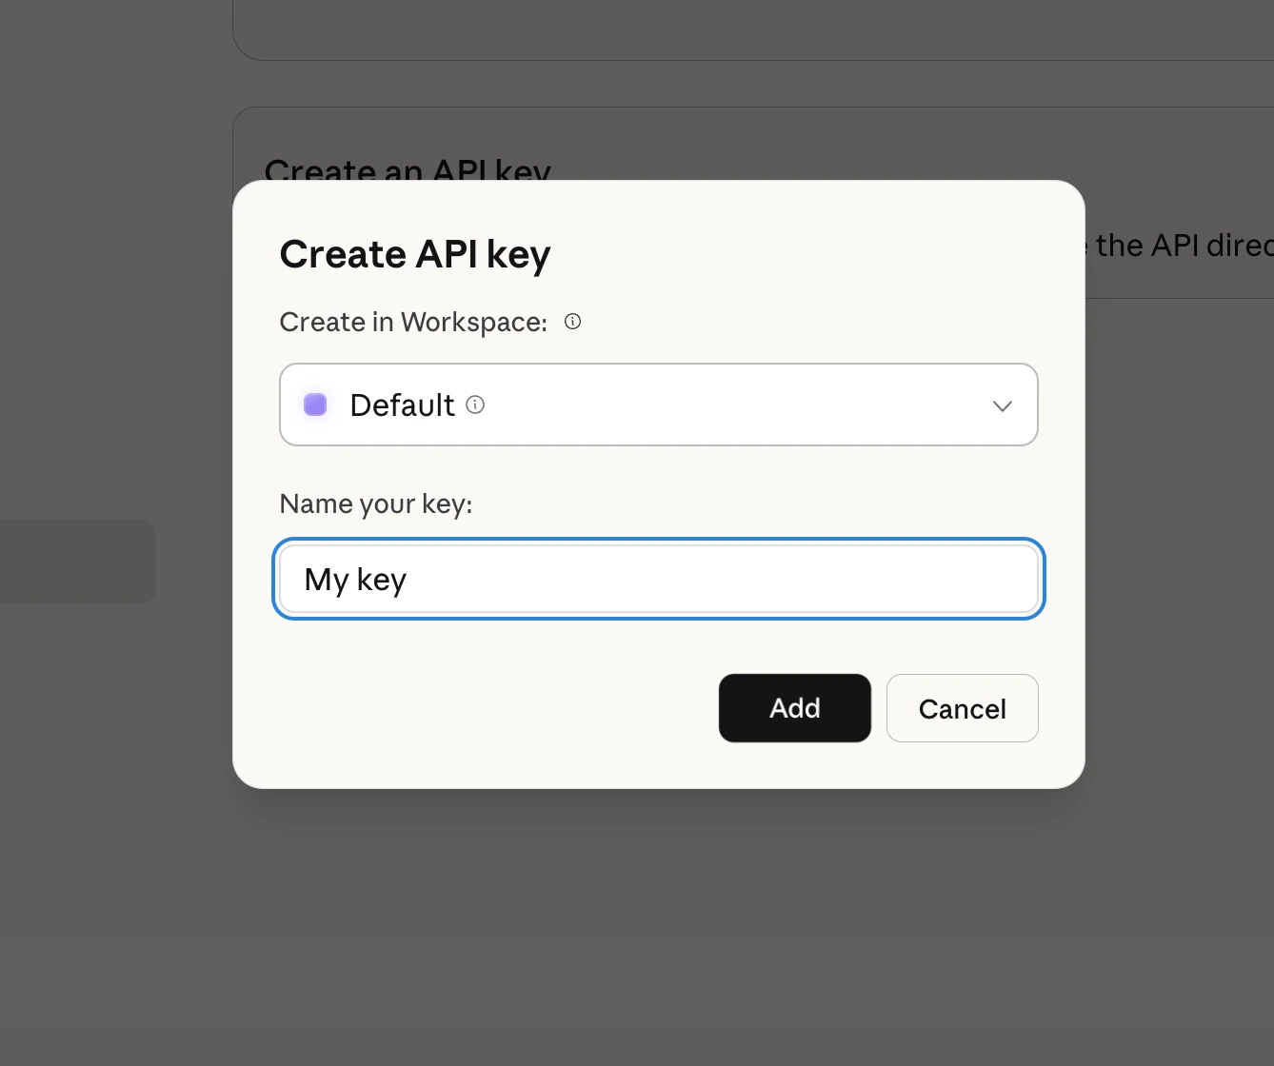
Task: Click the Add button
Action: pyautogui.click(x=794, y=708)
